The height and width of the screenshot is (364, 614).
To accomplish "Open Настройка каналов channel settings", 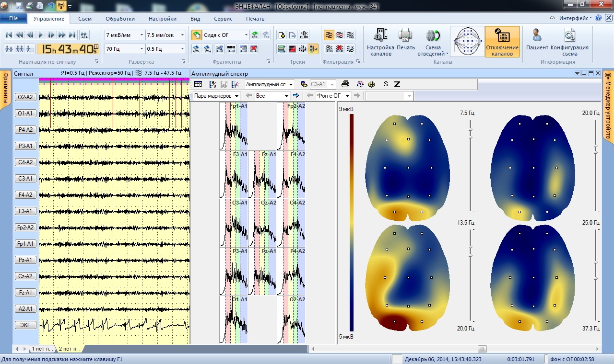I will (380, 42).
